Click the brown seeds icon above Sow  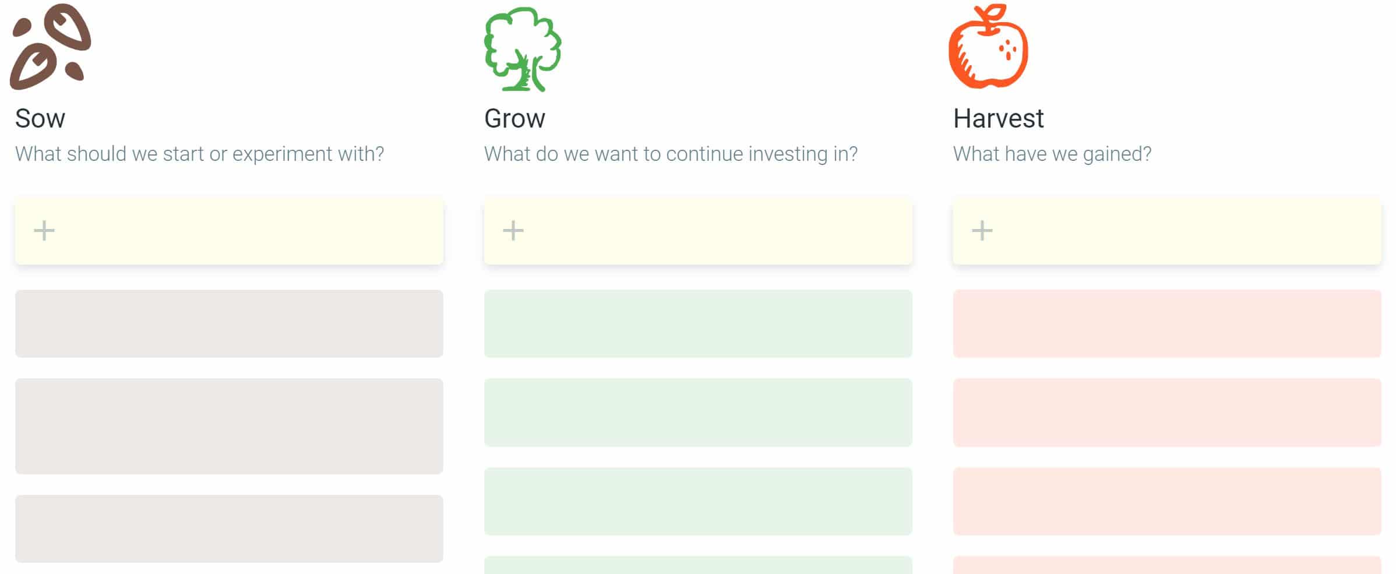pyautogui.click(x=51, y=47)
